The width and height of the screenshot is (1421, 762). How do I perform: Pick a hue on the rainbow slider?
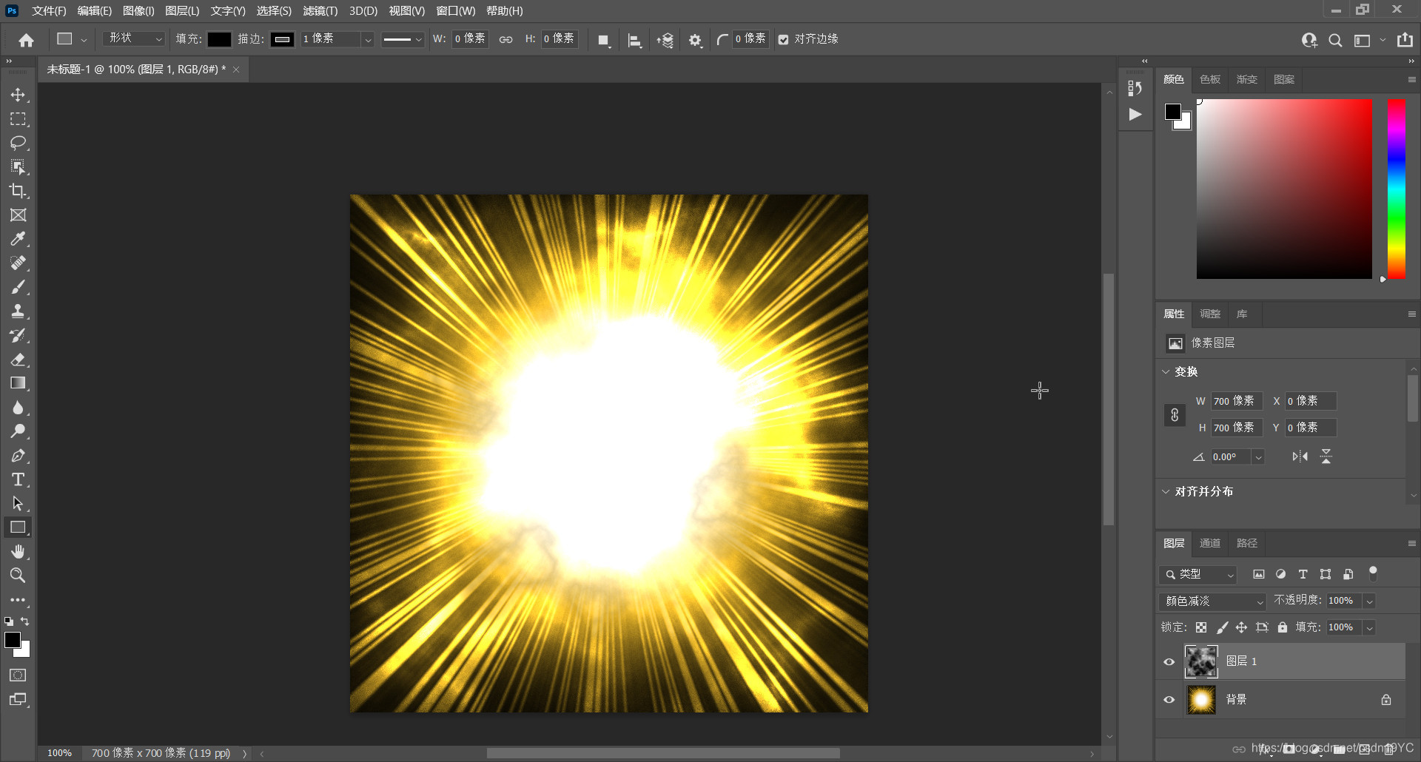(x=1396, y=189)
